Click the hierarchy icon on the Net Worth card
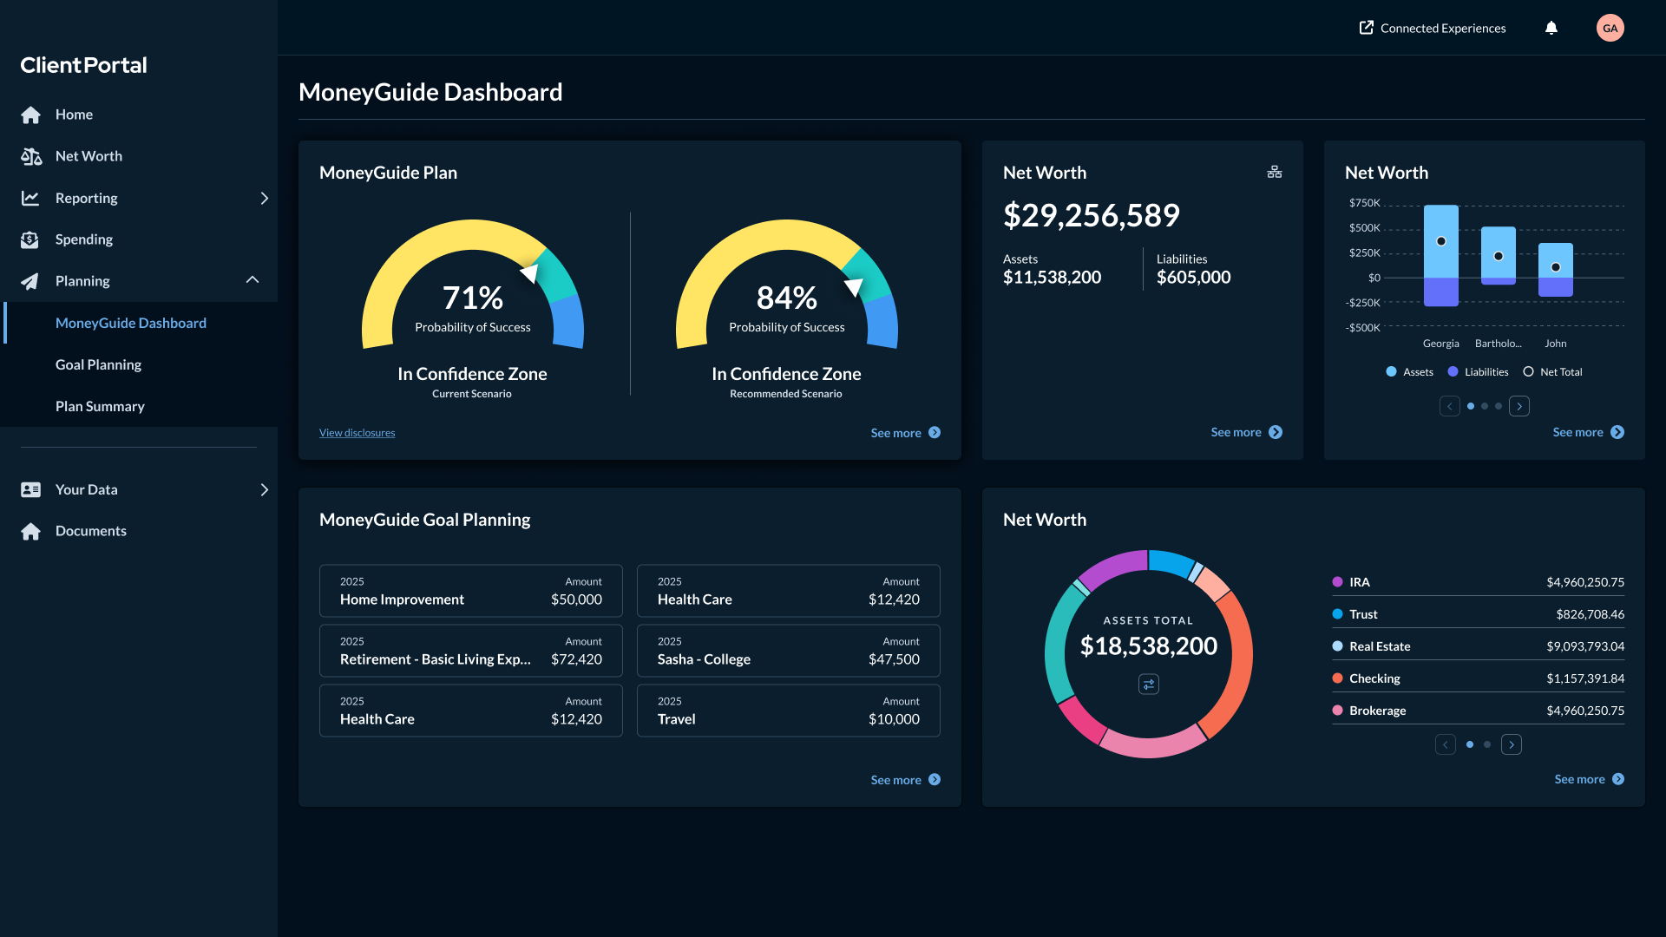The width and height of the screenshot is (1666, 937). coord(1275,172)
